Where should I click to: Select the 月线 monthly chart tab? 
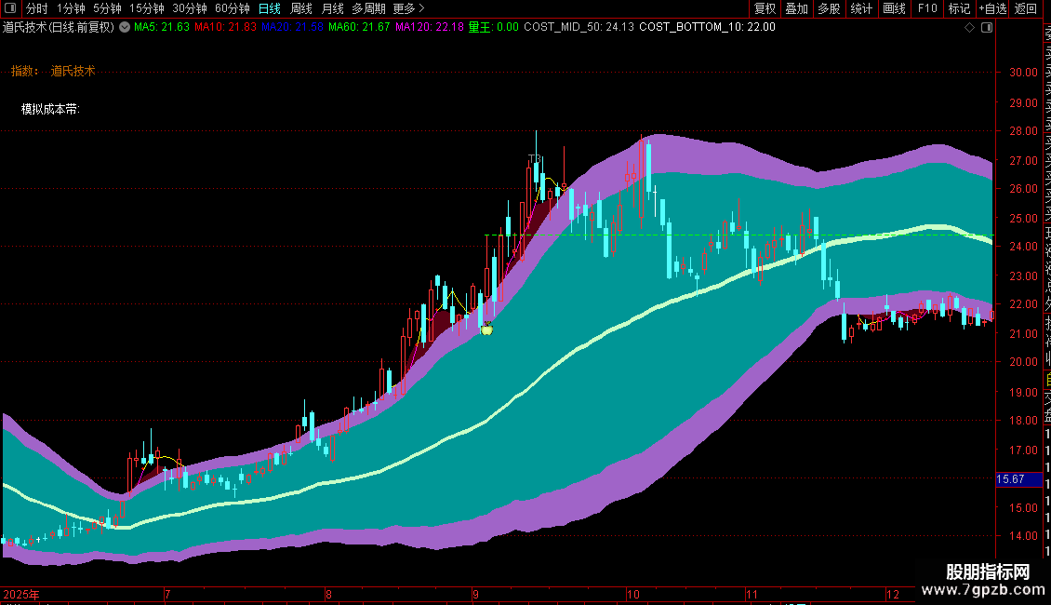332,8
